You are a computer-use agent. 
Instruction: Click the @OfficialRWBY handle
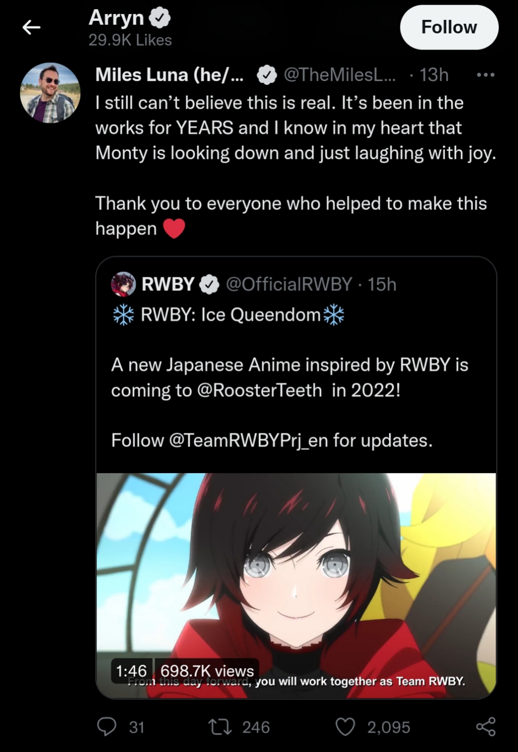coord(289,284)
